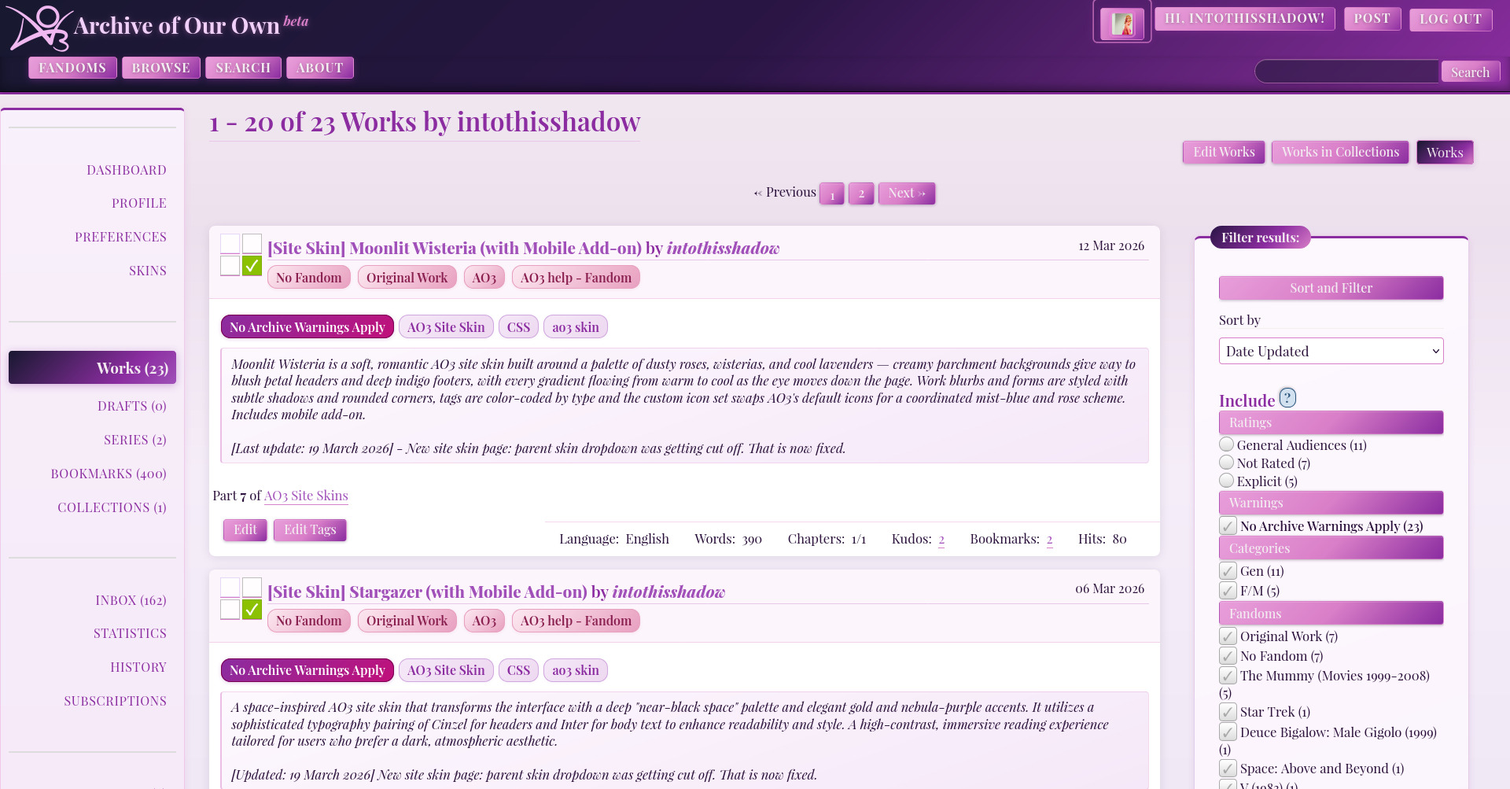The height and width of the screenshot is (789, 1510).
Task: Open Bookmarks (400) in sidebar
Action: tap(109, 474)
